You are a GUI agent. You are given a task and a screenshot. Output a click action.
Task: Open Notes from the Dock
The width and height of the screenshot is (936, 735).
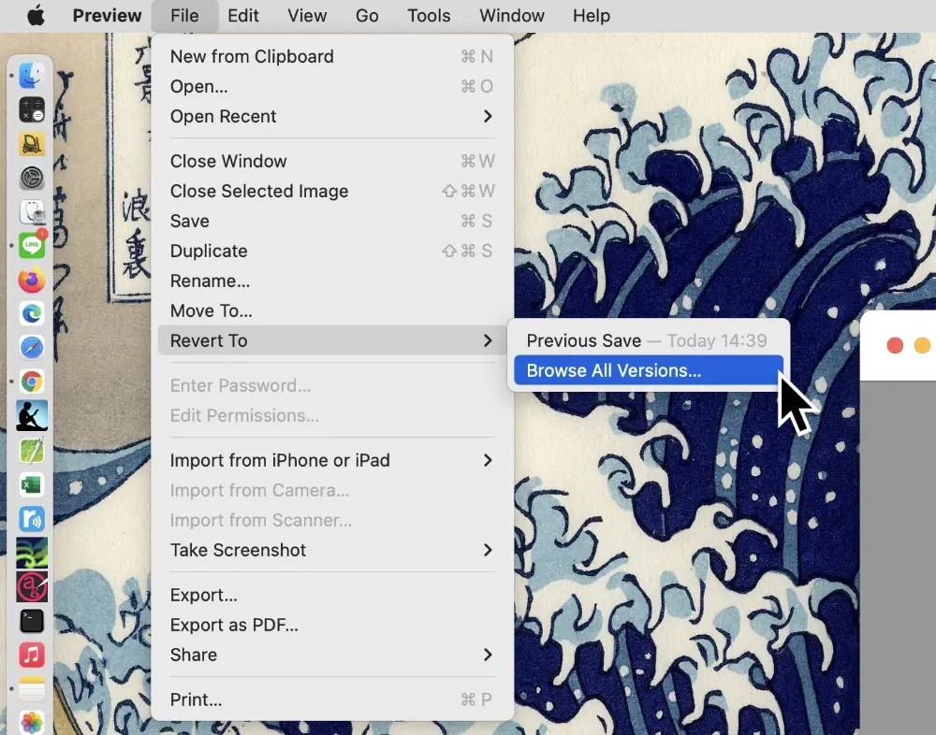point(31,689)
